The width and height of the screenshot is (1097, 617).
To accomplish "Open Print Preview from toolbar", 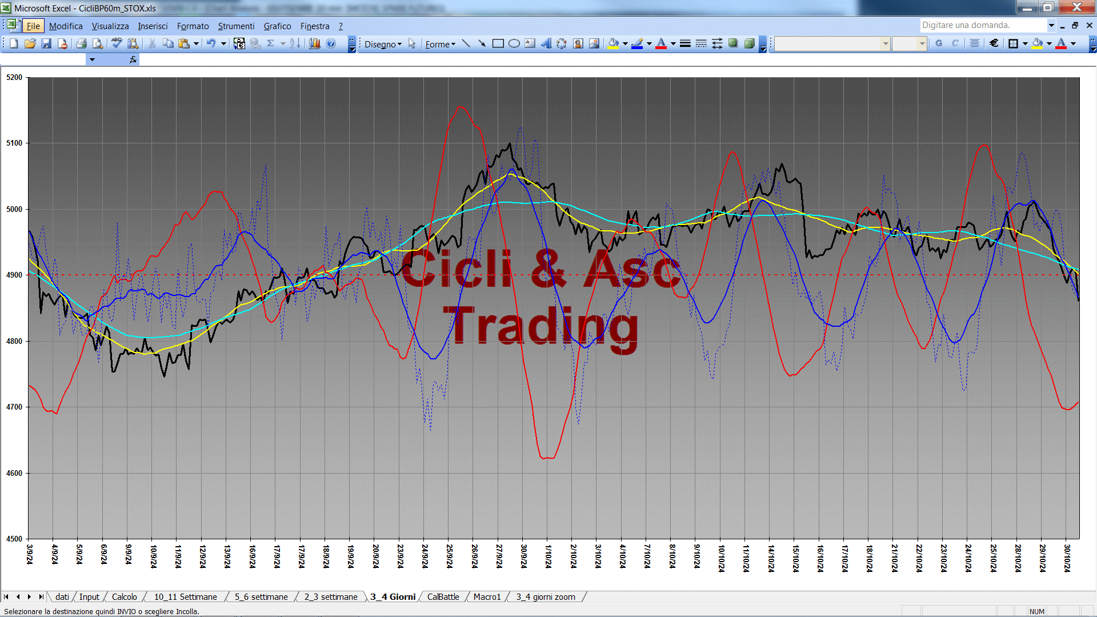I will point(98,43).
